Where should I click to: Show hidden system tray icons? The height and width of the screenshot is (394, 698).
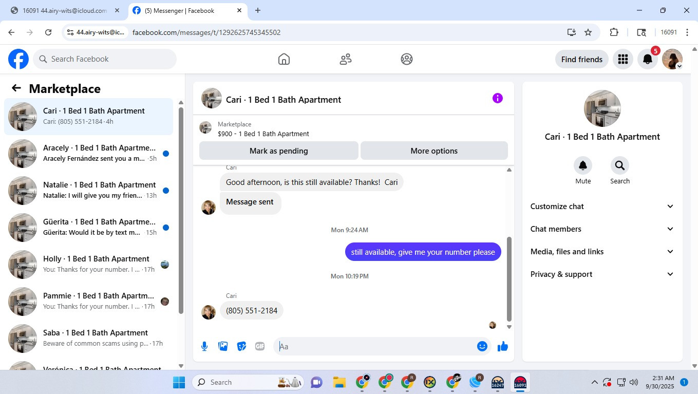coord(595,382)
